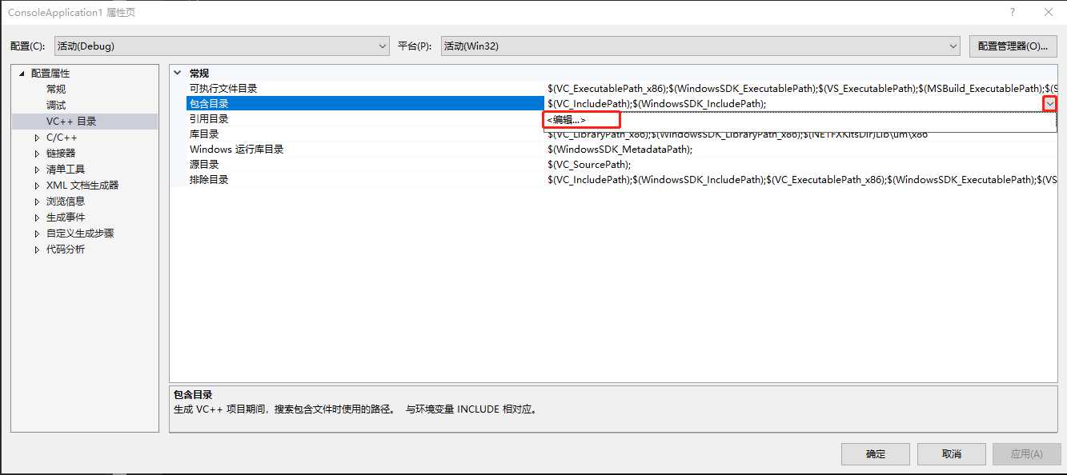Click the 确定 button
This screenshot has width=1067, height=475.
[x=876, y=454]
